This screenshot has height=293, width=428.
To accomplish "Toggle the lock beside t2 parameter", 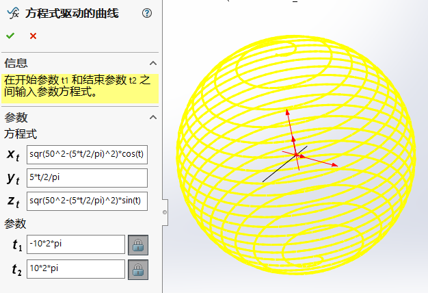I will coord(138,270).
